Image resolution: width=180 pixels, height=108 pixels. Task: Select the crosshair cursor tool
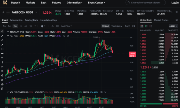[2, 31]
